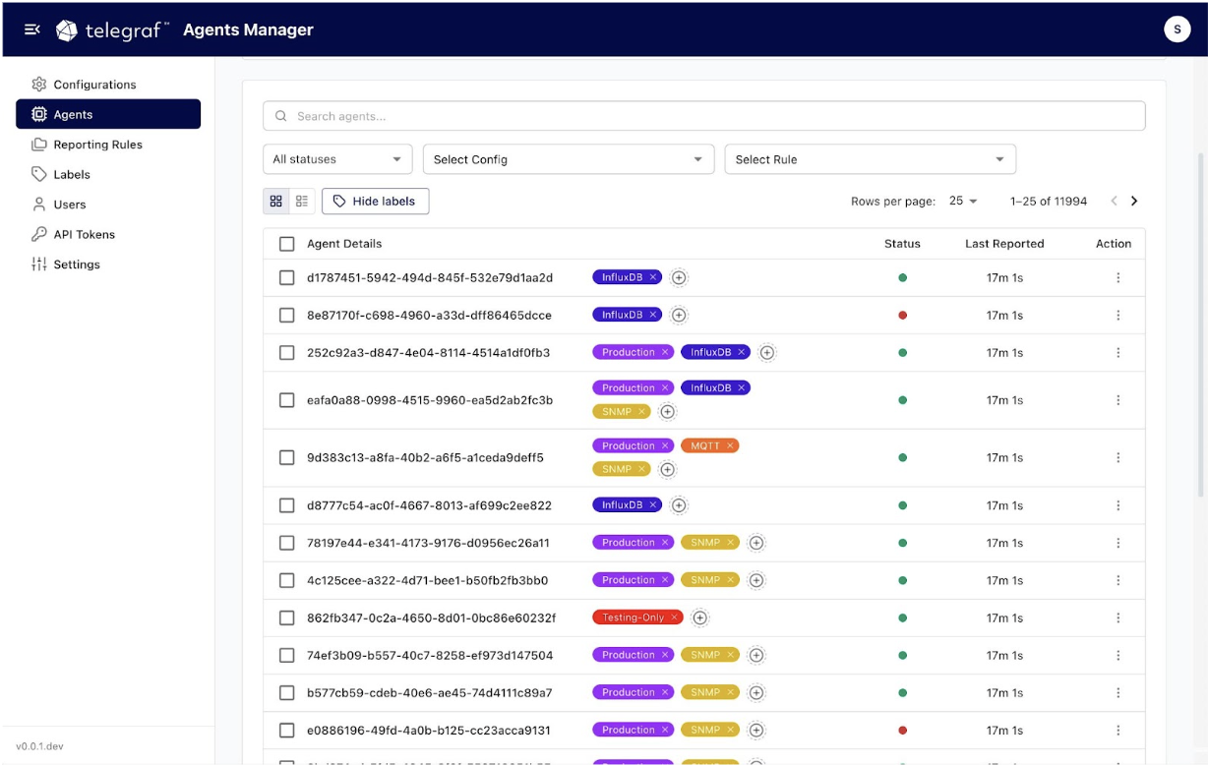Open the user avatar menu labeled S

(1177, 29)
